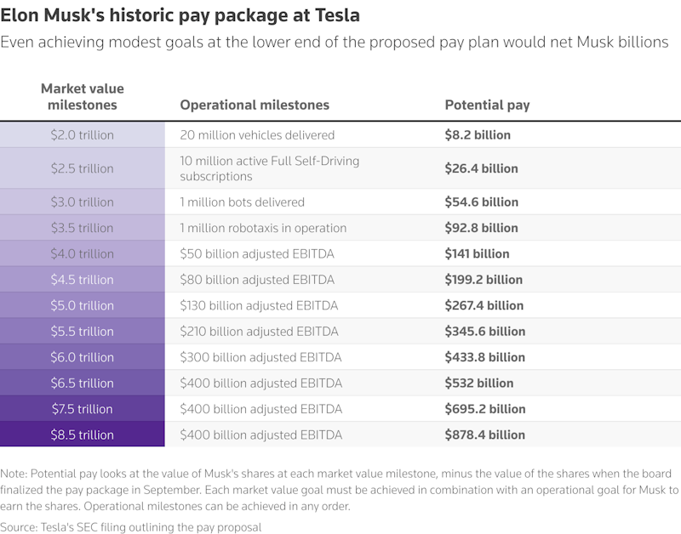Select the $878.4 billion pay figure
Viewport: 681px width, 534px height.
coord(484,435)
